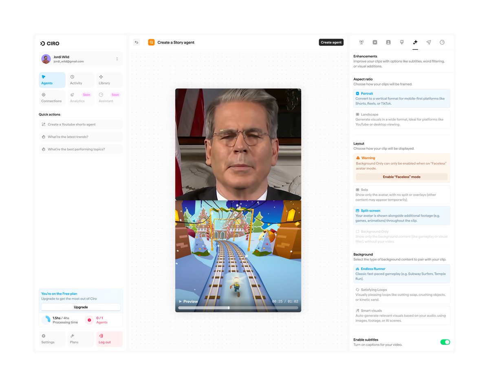Screen dimensions: 489x386
Task: Click the Soon badge on Analytics
Action: pos(86,95)
